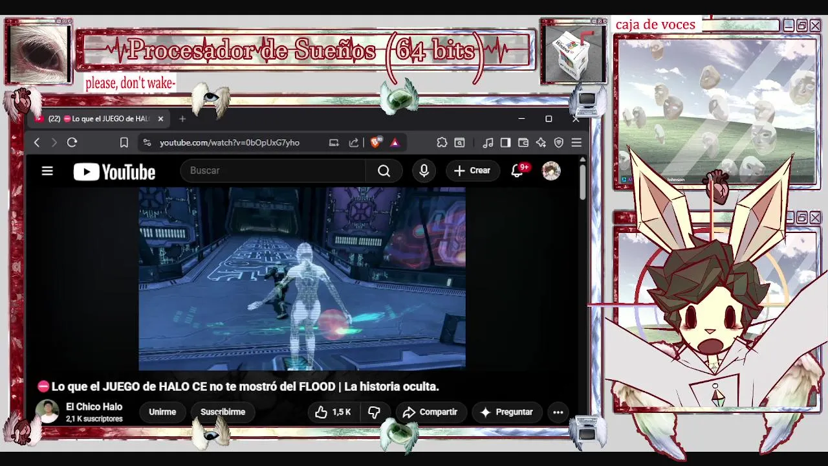Click the browser forward arrow
This screenshot has width=828, height=466.
(x=54, y=142)
